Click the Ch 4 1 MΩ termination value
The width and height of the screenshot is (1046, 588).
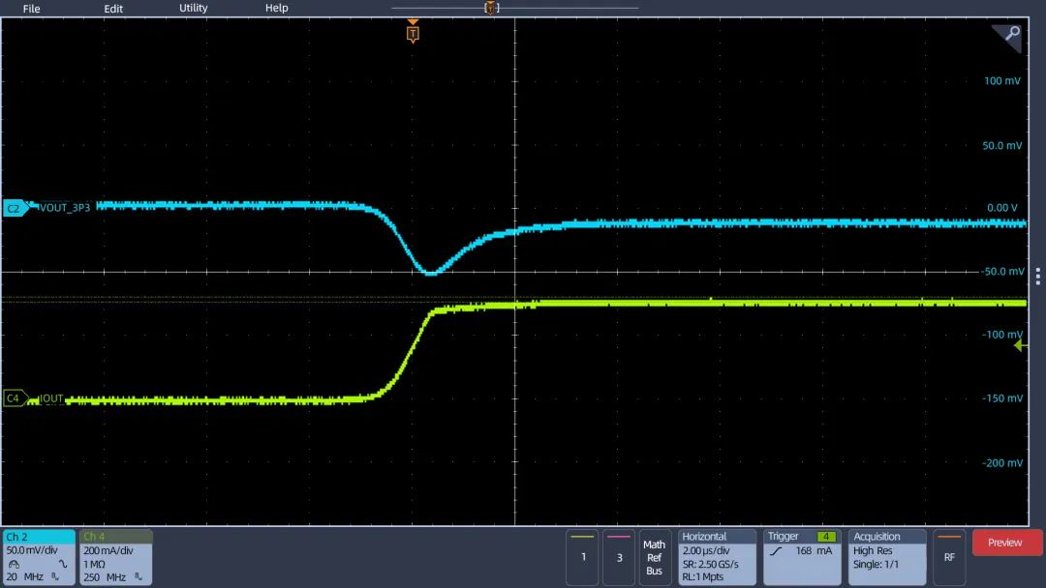coord(94,564)
